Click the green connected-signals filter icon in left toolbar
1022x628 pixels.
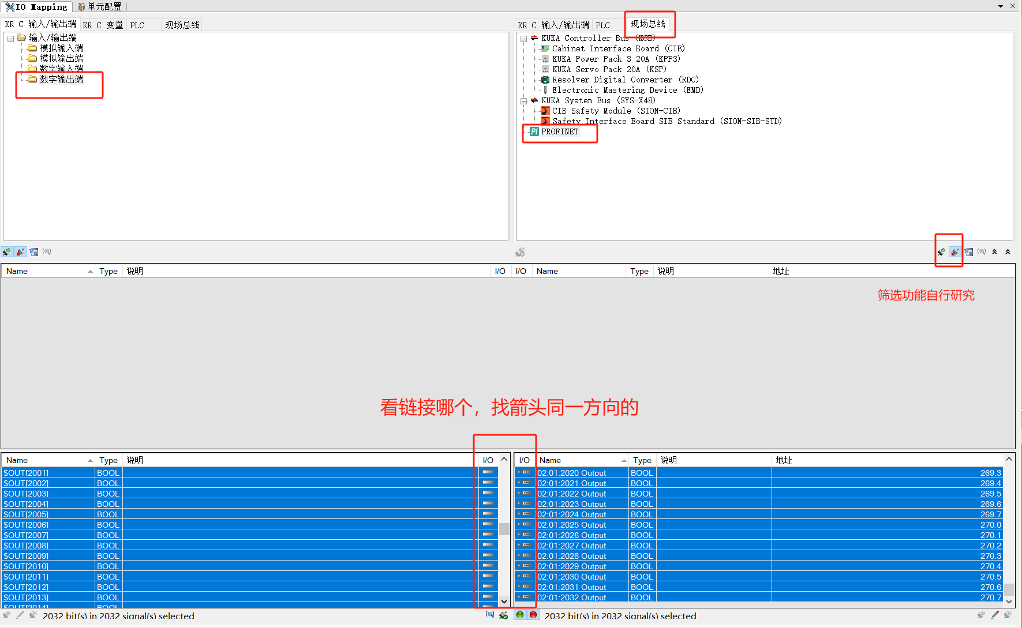coord(7,252)
